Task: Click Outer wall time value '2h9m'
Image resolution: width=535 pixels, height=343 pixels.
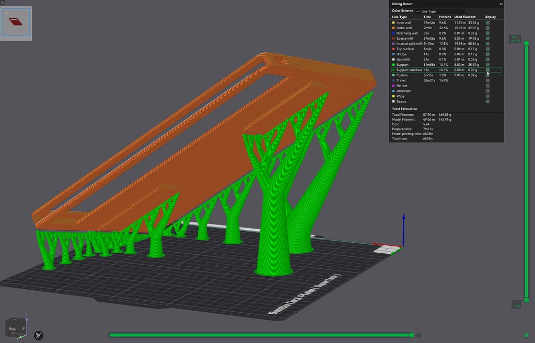Action: (x=427, y=28)
